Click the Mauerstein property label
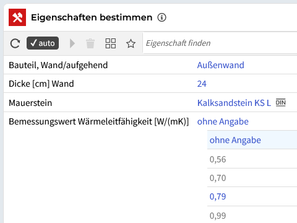This screenshot has height=223, width=297. 30,103
